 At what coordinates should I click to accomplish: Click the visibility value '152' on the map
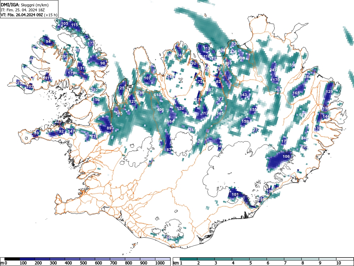click(181, 108)
